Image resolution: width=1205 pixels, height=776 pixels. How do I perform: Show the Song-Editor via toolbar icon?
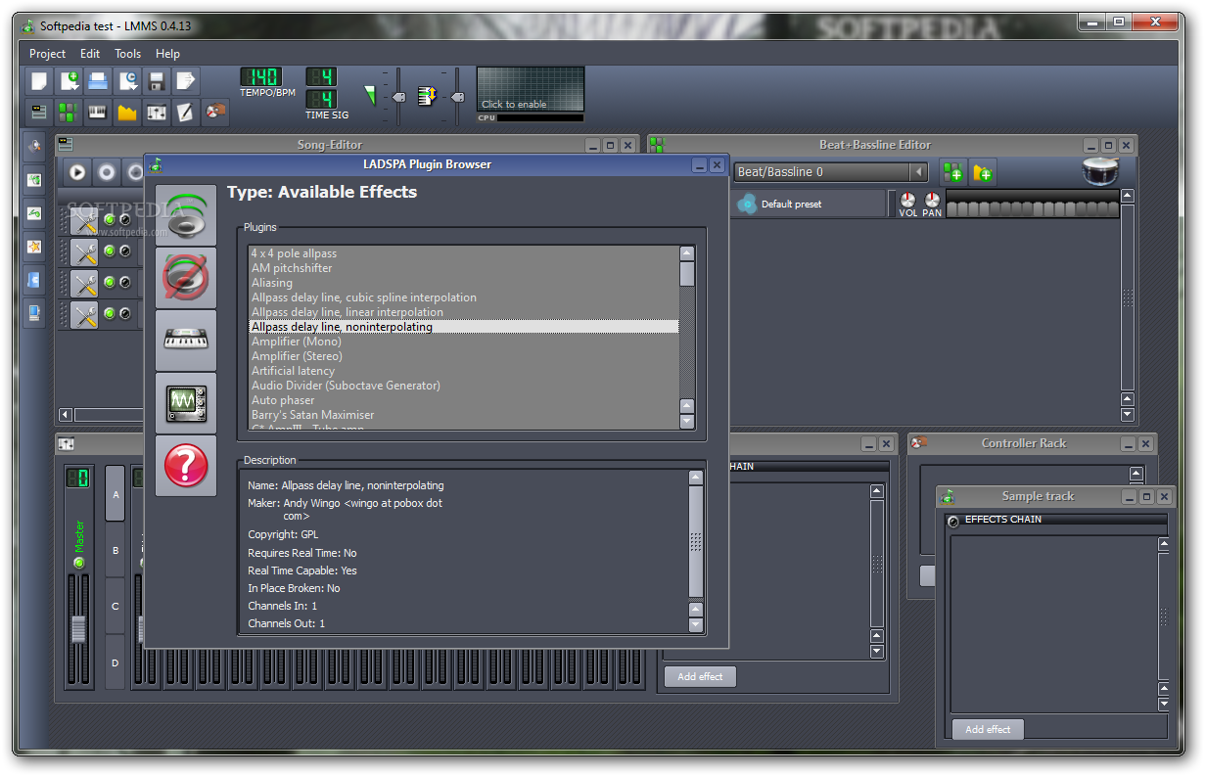point(39,113)
